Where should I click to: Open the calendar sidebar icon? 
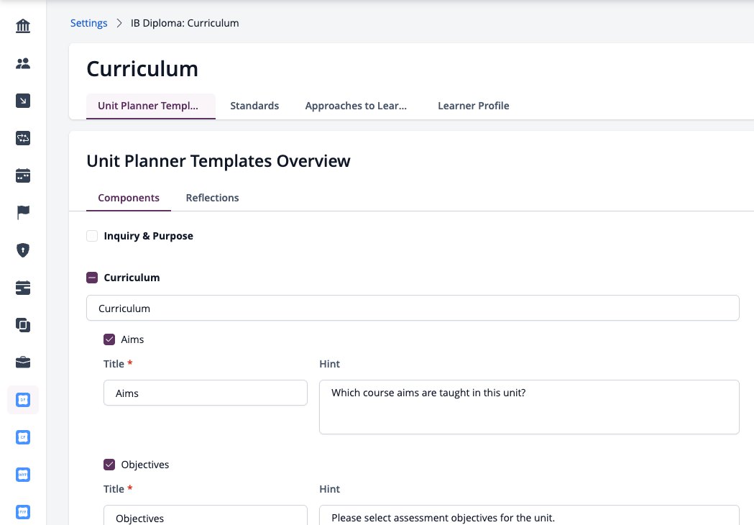(x=22, y=175)
